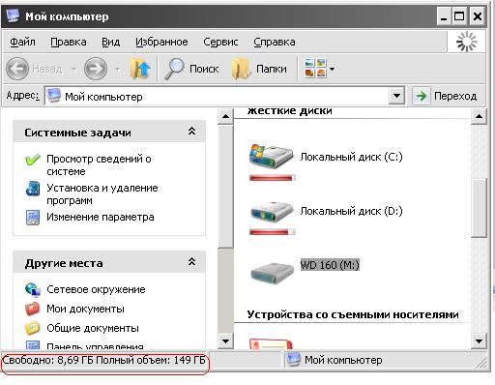Click the add/remove programs icon

pos(33,189)
